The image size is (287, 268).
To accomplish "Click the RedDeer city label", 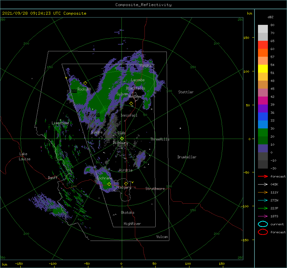I will pyautogui.click(x=135, y=97).
